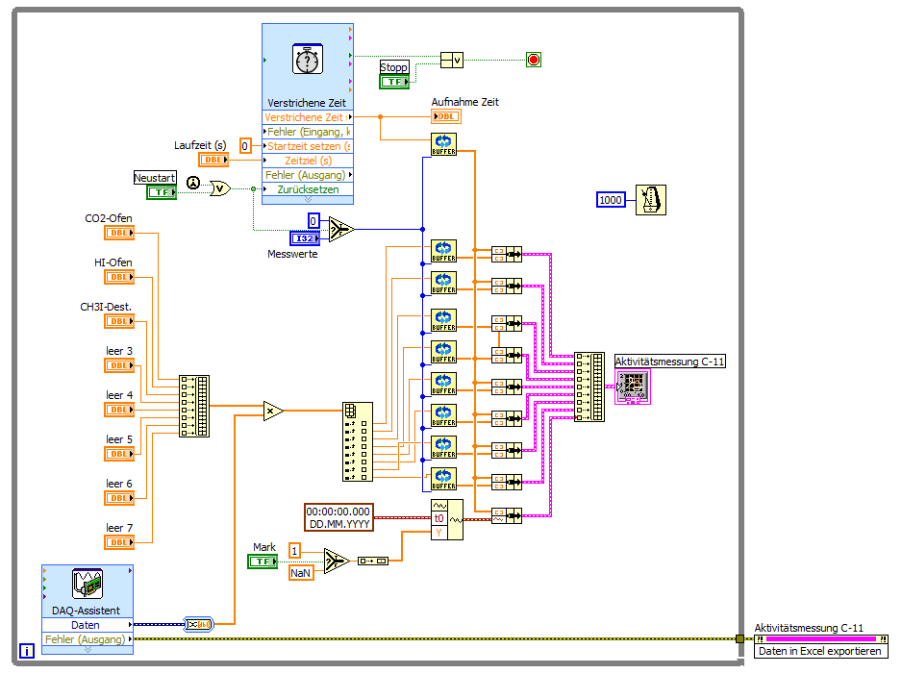Select the leer 5 DBL control terminal
Viewport: 902px width, 674px height.
coord(119,454)
